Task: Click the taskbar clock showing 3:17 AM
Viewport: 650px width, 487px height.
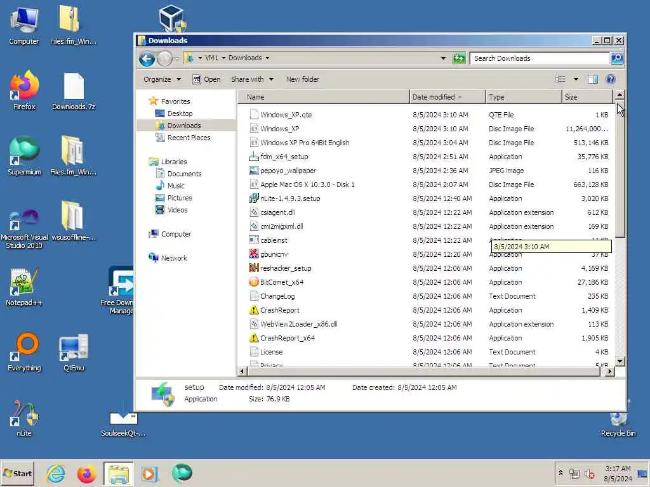Action: coord(618,473)
